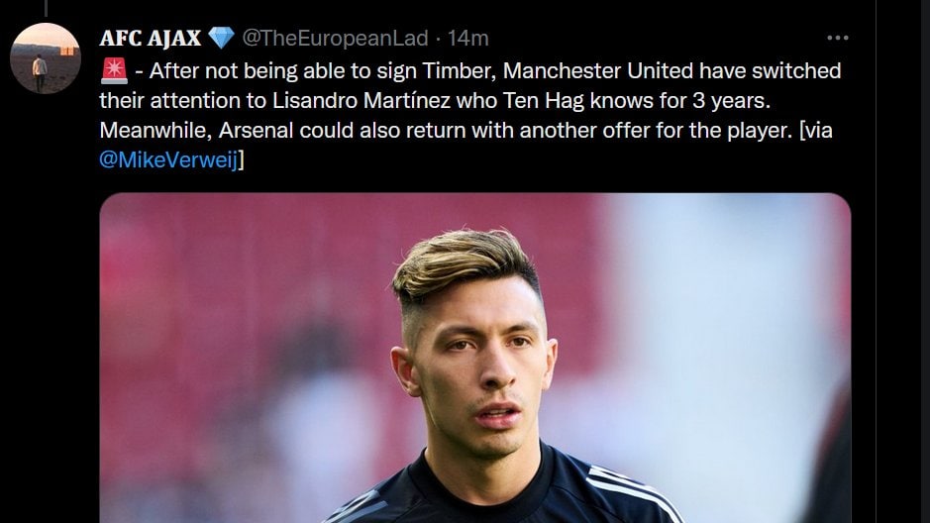Click the red siren emoji in tweet
The image size is (930, 523).
click(115, 71)
